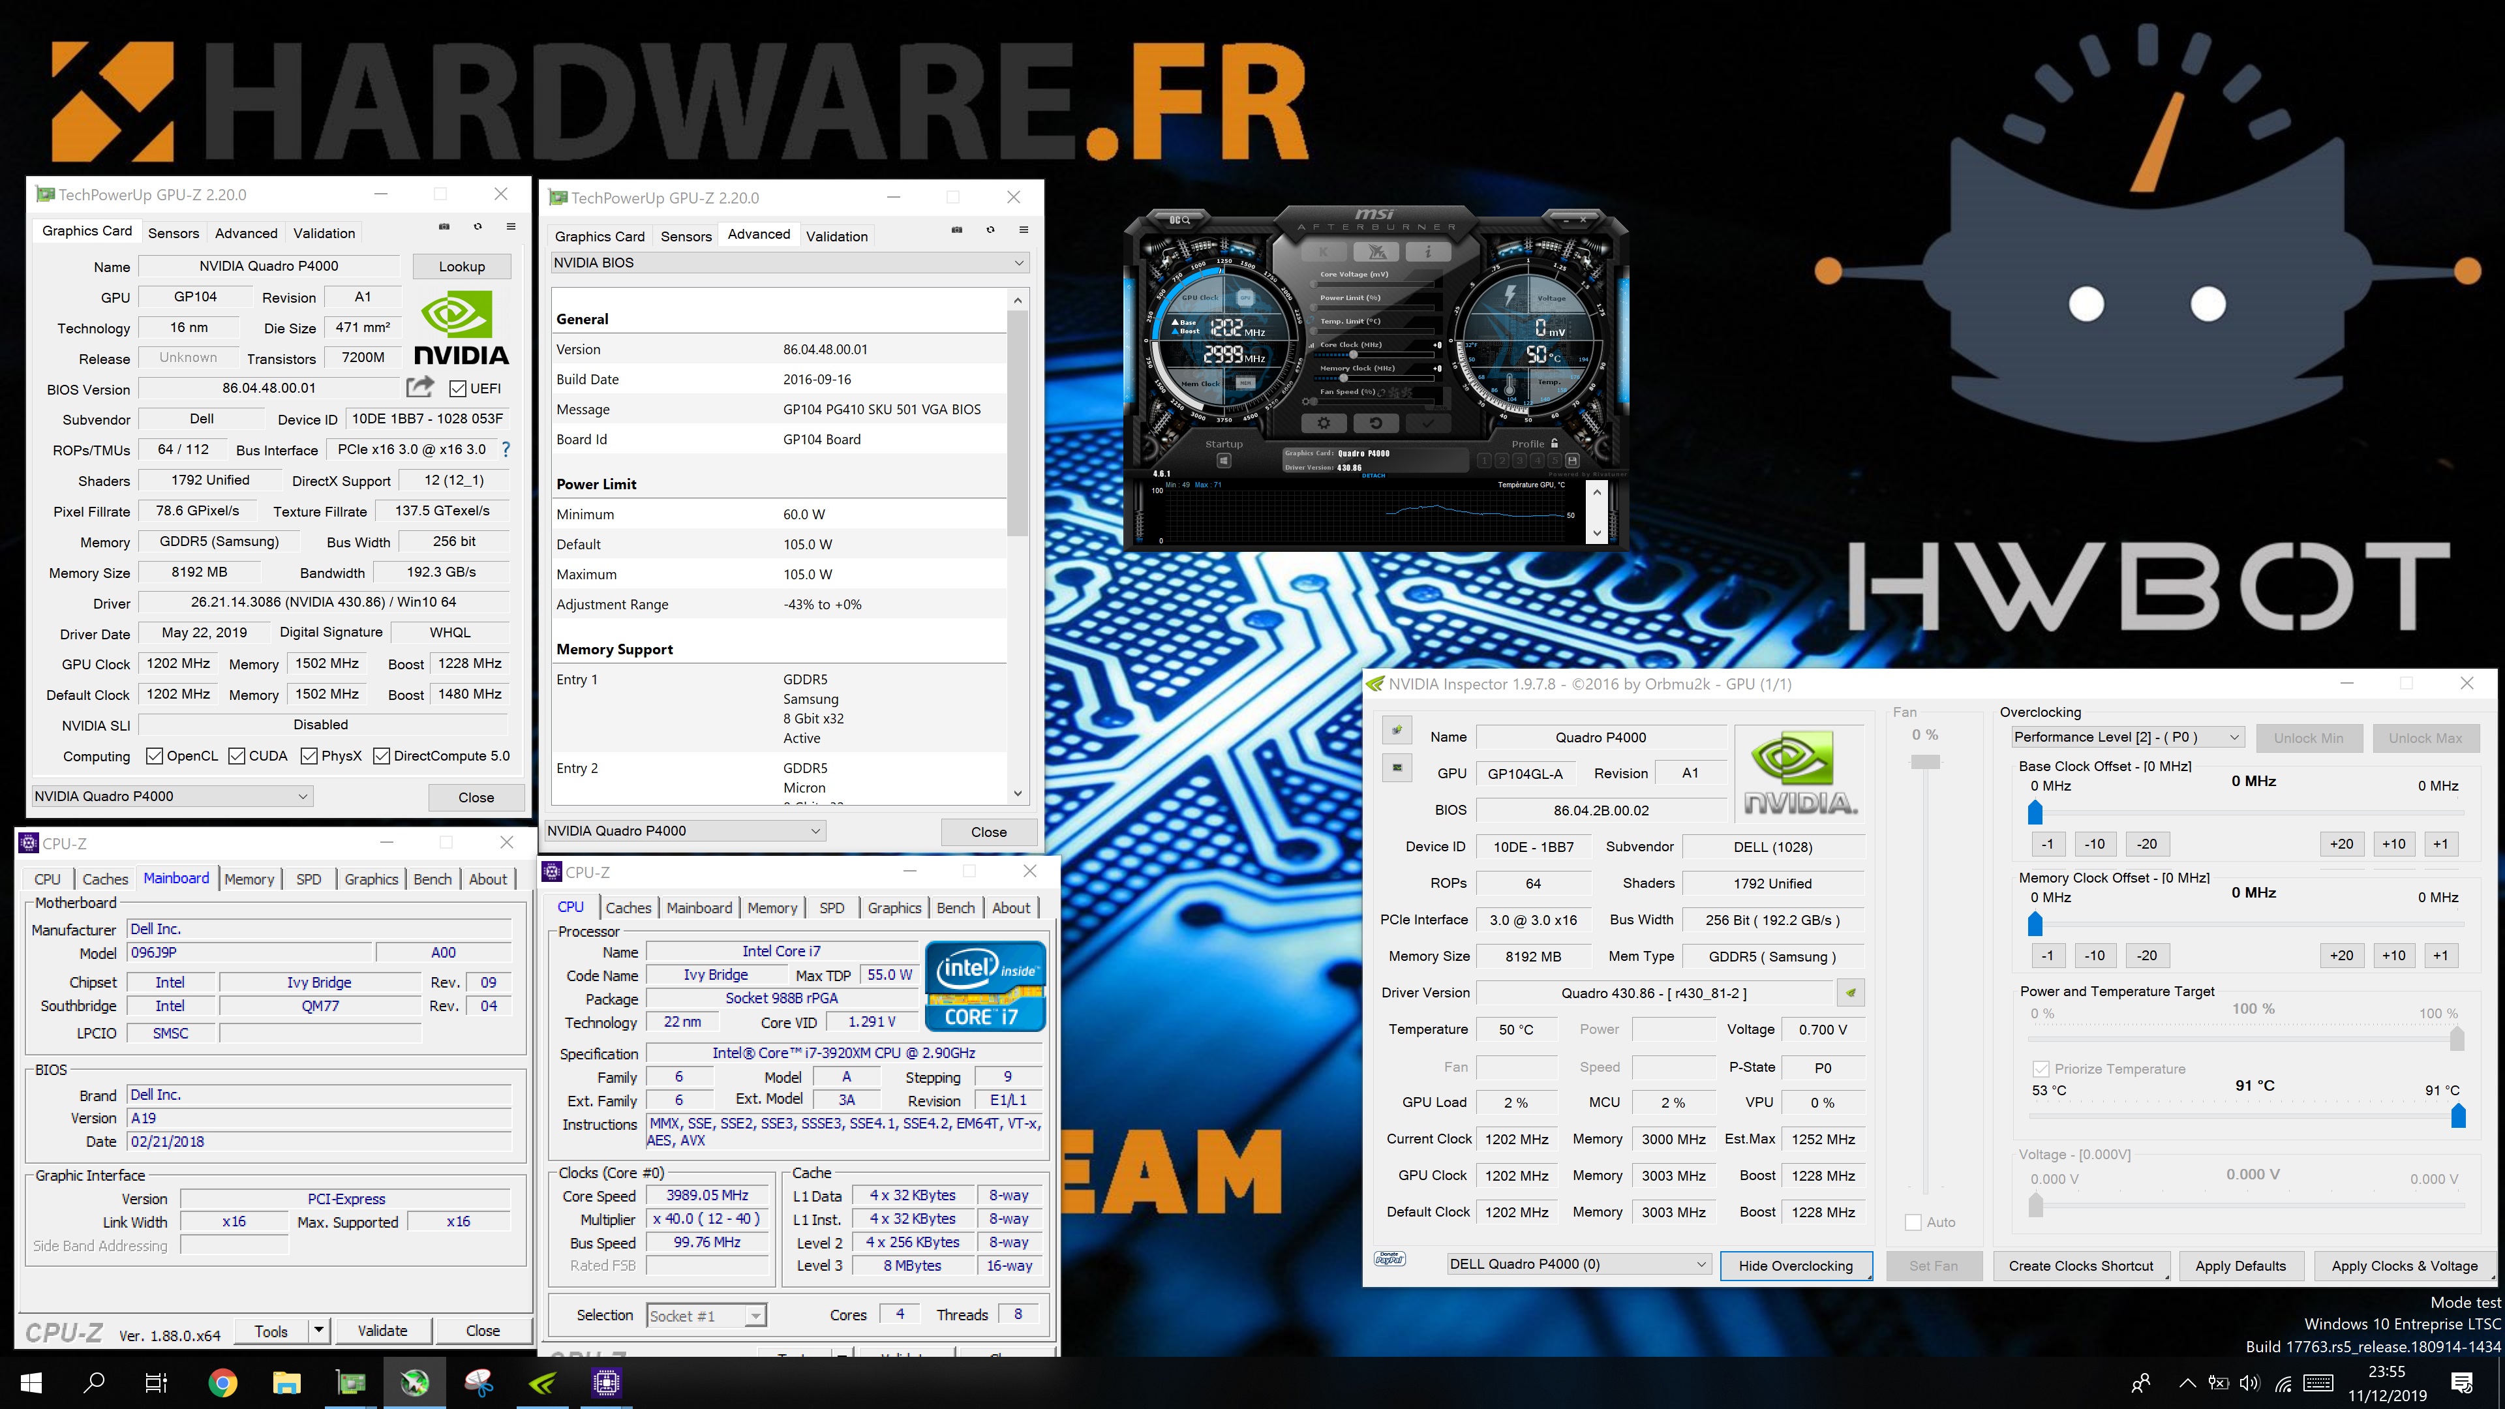Reset Afterburner settings to defaults icon

point(1376,423)
